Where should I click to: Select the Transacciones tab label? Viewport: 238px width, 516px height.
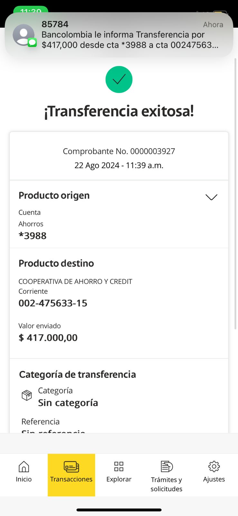pos(71,479)
